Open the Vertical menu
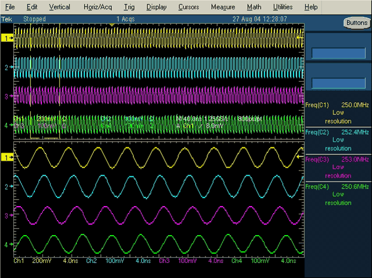 pyautogui.click(x=59, y=7)
